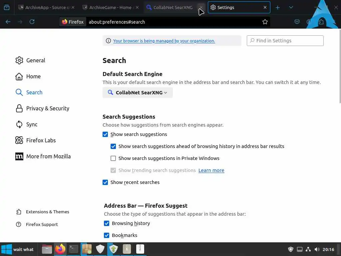Click the security shield tray icon
Image resolution: width=341 pixels, height=256 pixels.
291,249
